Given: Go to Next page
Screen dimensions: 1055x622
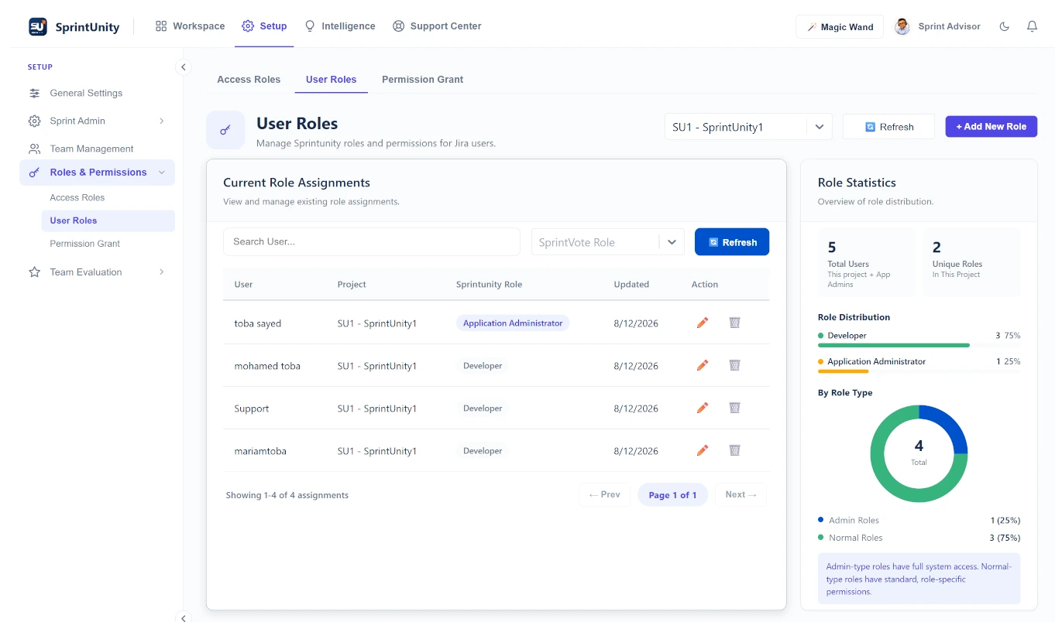Looking at the screenshot, I should (741, 495).
